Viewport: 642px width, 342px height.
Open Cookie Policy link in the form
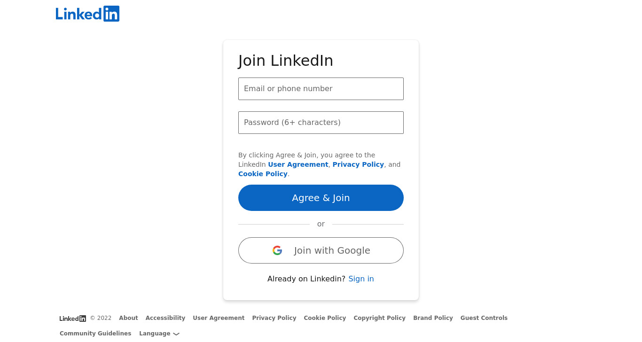coord(263,174)
